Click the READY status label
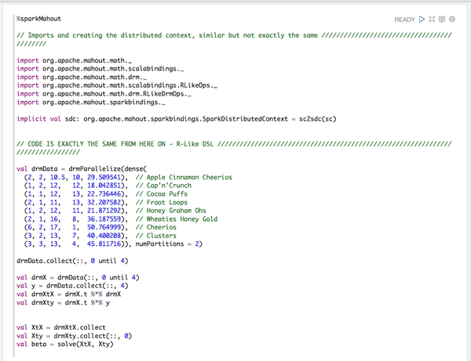The image size is (471, 361). (x=404, y=20)
